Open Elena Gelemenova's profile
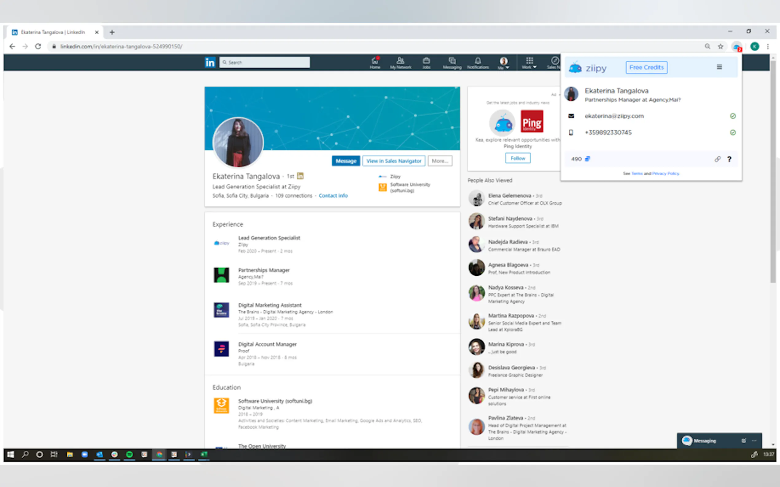780x487 pixels. click(x=509, y=196)
